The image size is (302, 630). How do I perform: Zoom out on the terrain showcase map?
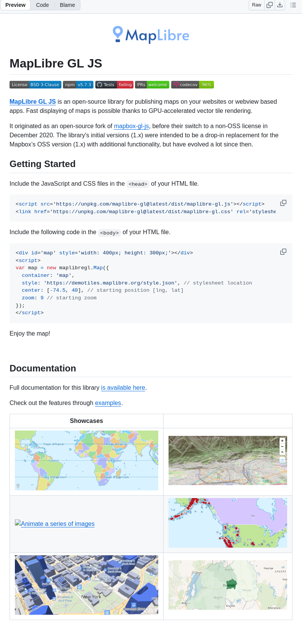(282, 446)
